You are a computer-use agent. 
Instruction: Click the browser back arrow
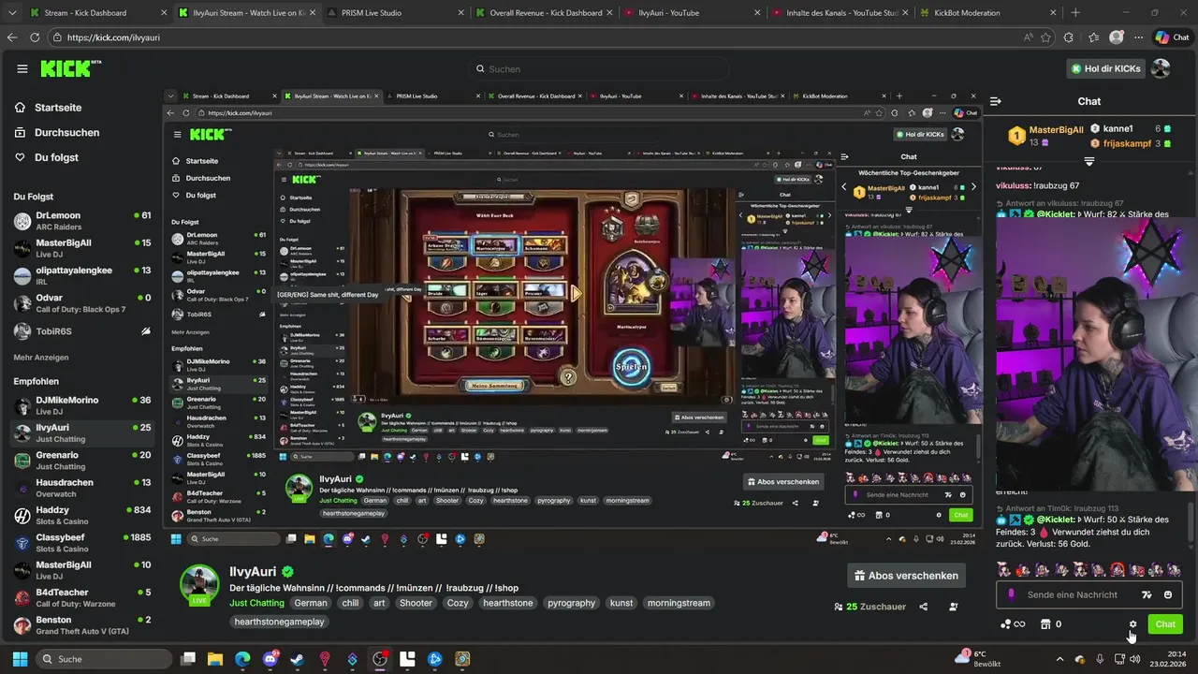[x=12, y=37]
